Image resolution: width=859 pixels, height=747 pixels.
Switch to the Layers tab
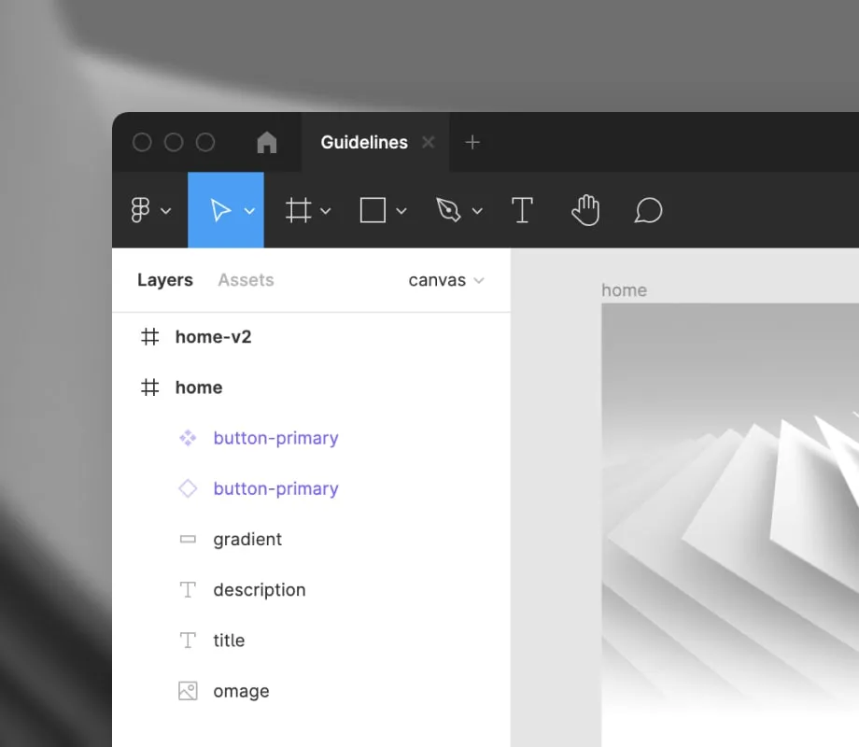tap(165, 280)
